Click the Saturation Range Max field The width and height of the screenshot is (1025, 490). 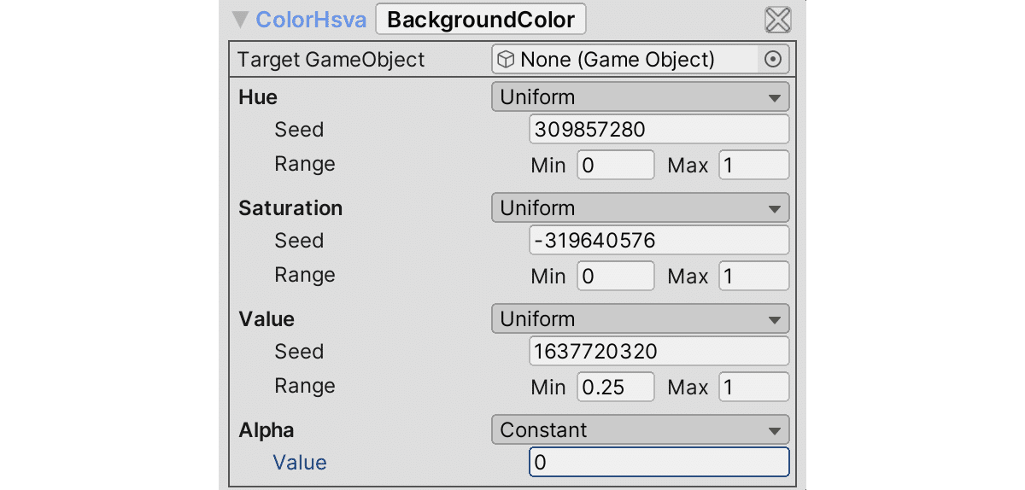click(x=753, y=276)
